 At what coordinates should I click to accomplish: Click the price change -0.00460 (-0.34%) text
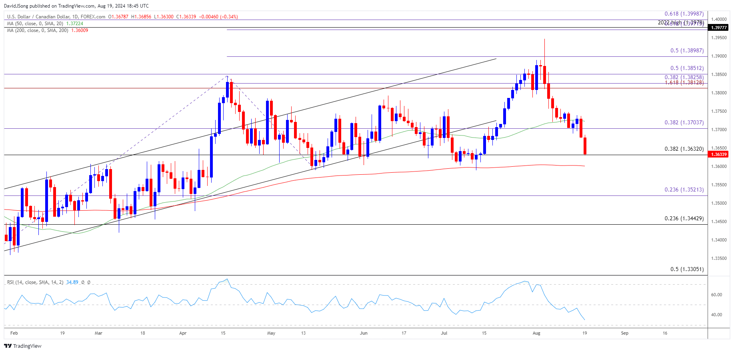click(x=219, y=17)
